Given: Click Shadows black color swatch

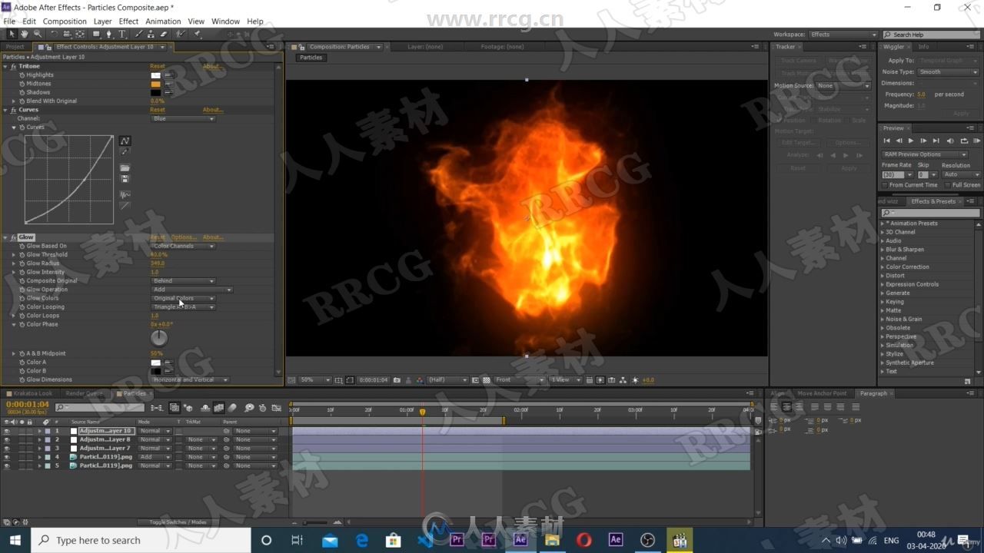Looking at the screenshot, I should [156, 92].
